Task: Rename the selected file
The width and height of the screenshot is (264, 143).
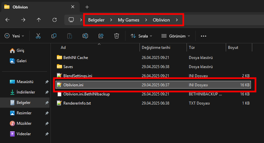Action: coord(85,36)
